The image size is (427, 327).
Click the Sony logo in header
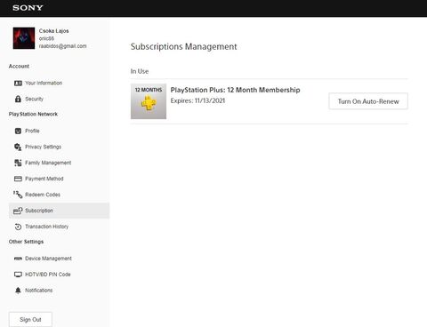click(28, 8)
